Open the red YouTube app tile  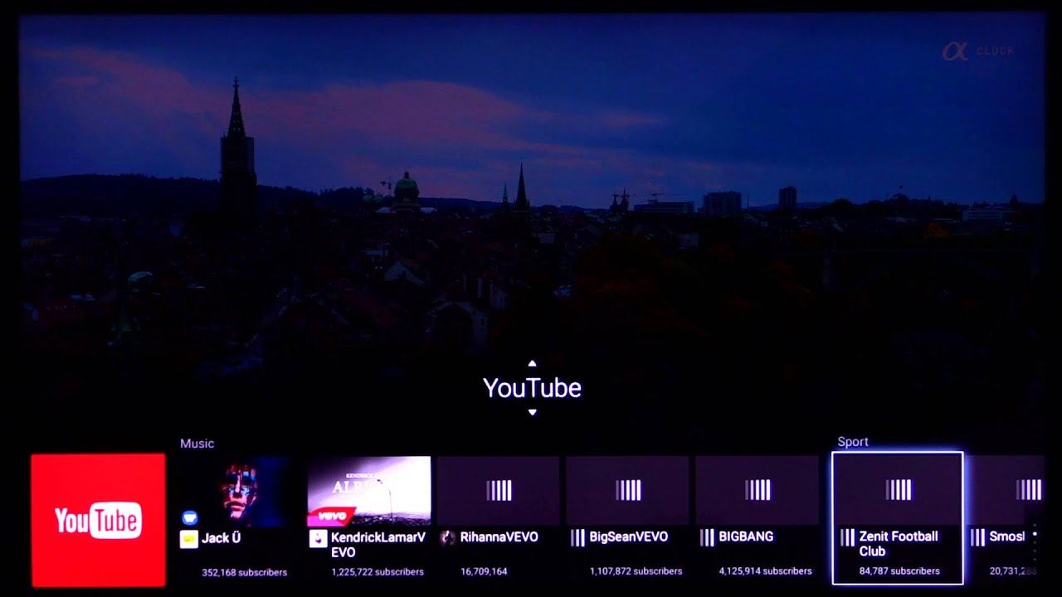[98, 520]
